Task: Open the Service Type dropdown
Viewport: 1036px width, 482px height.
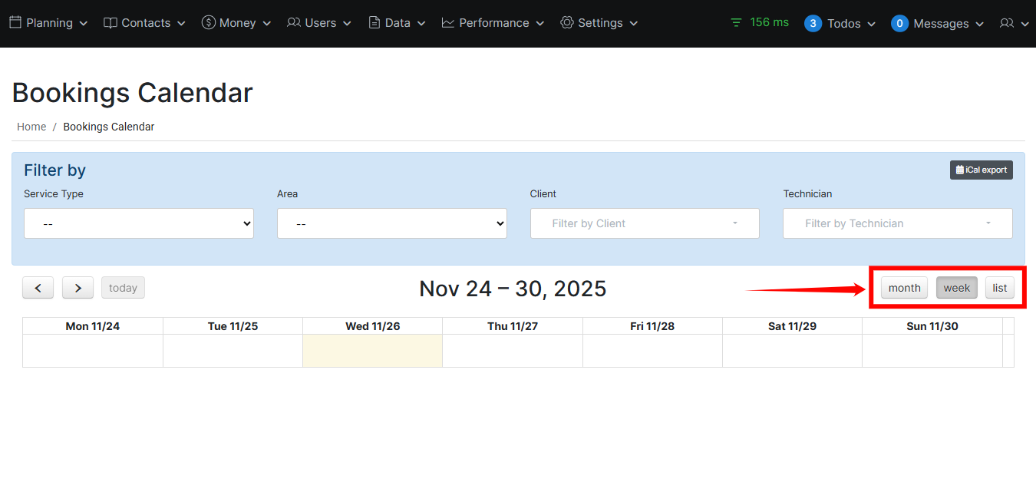Action: (x=139, y=223)
